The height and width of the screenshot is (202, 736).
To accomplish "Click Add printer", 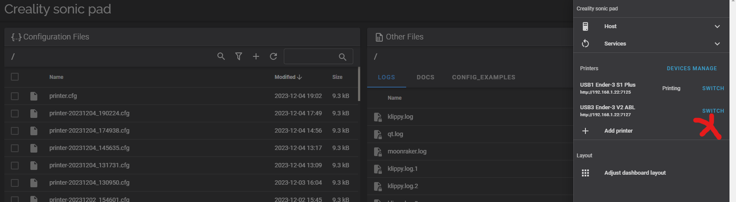I will pos(618,130).
